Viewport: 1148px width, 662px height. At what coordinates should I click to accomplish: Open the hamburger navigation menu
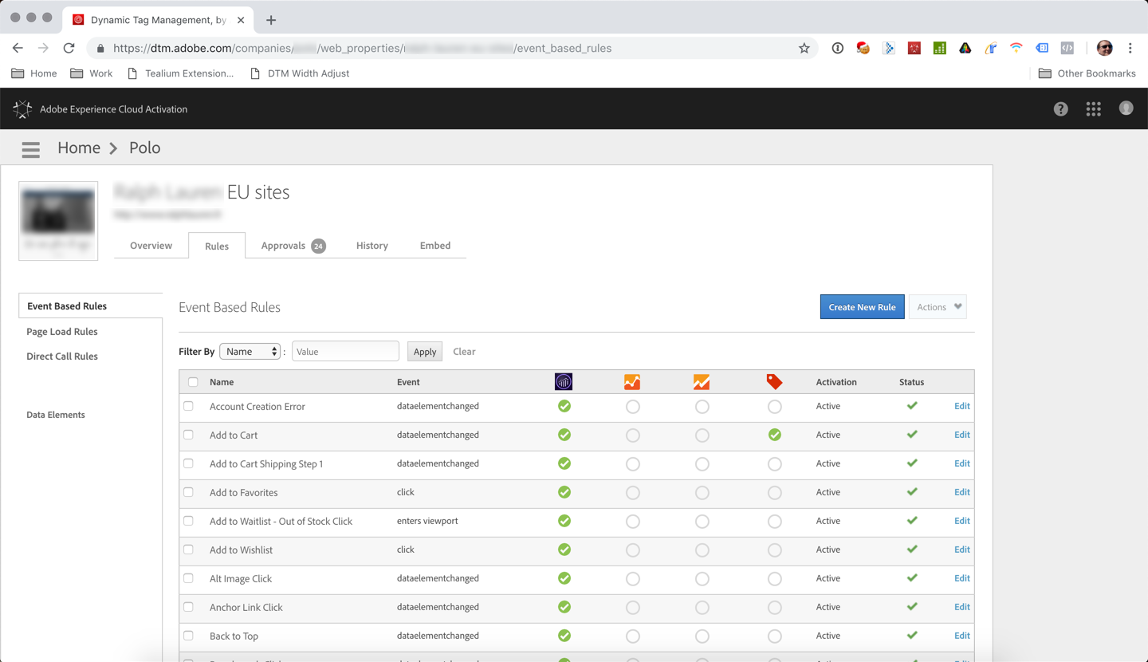point(30,149)
